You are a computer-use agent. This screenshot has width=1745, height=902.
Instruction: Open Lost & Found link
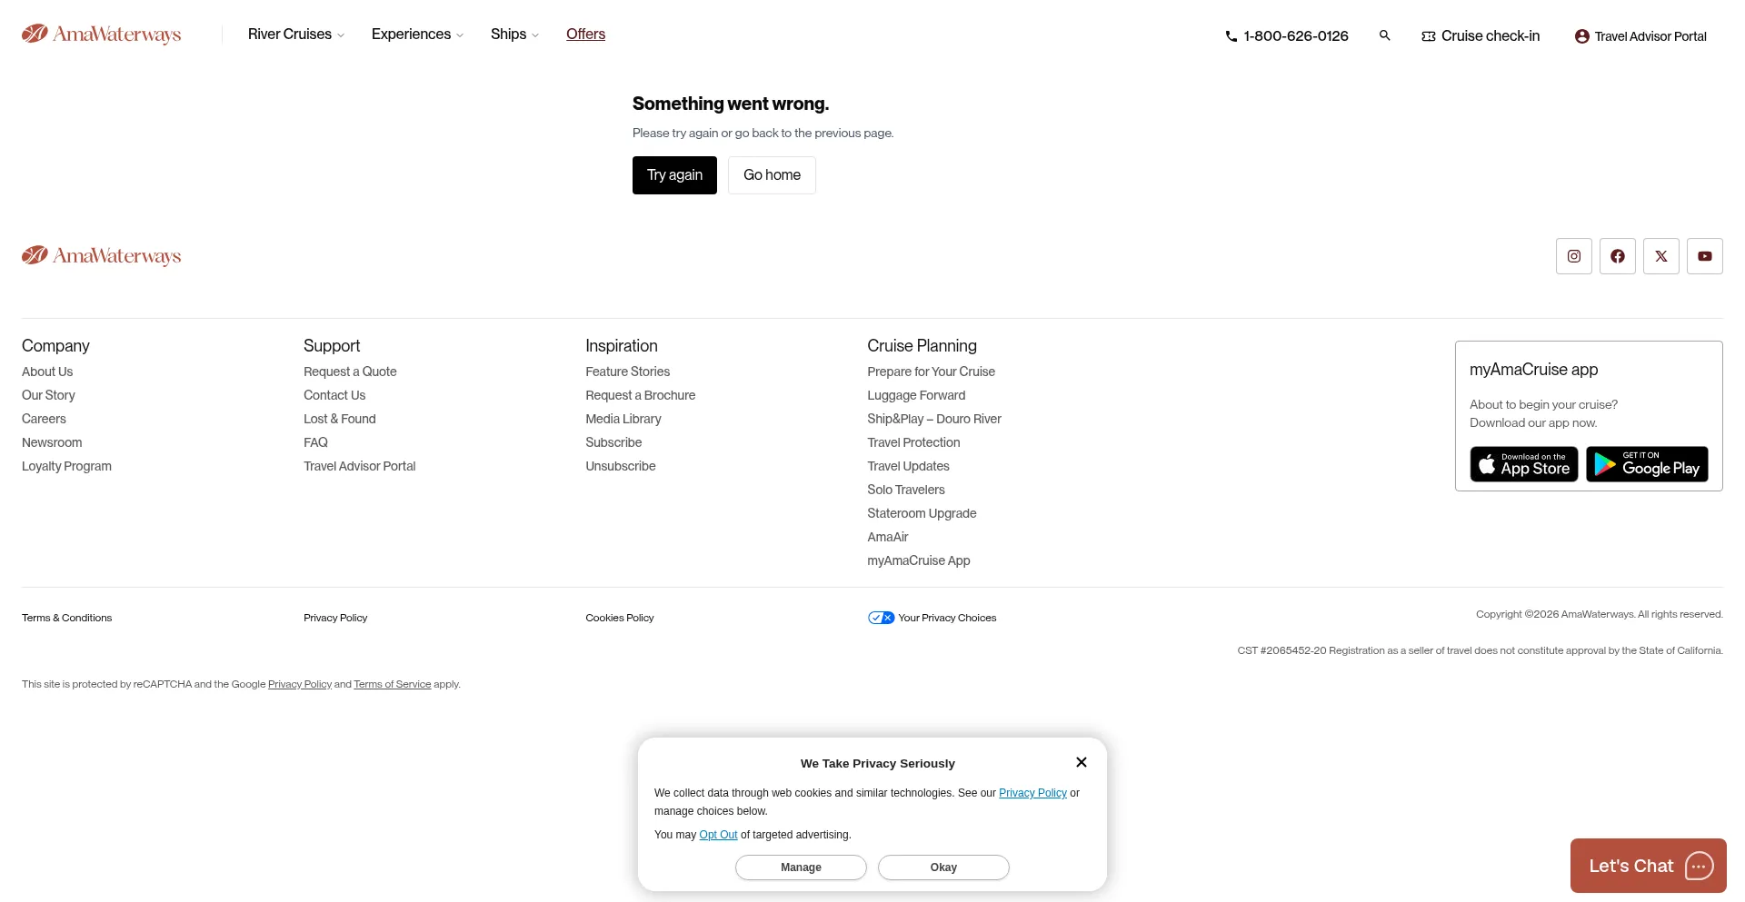tap(340, 419)
